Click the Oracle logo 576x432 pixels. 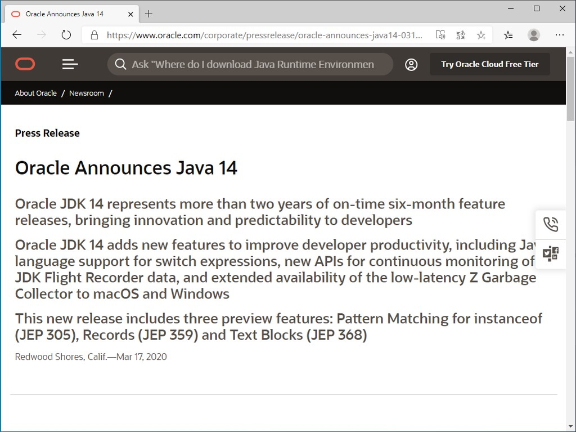25,64
